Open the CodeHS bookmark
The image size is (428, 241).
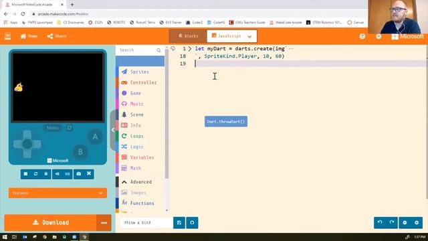tap(216, 22)
